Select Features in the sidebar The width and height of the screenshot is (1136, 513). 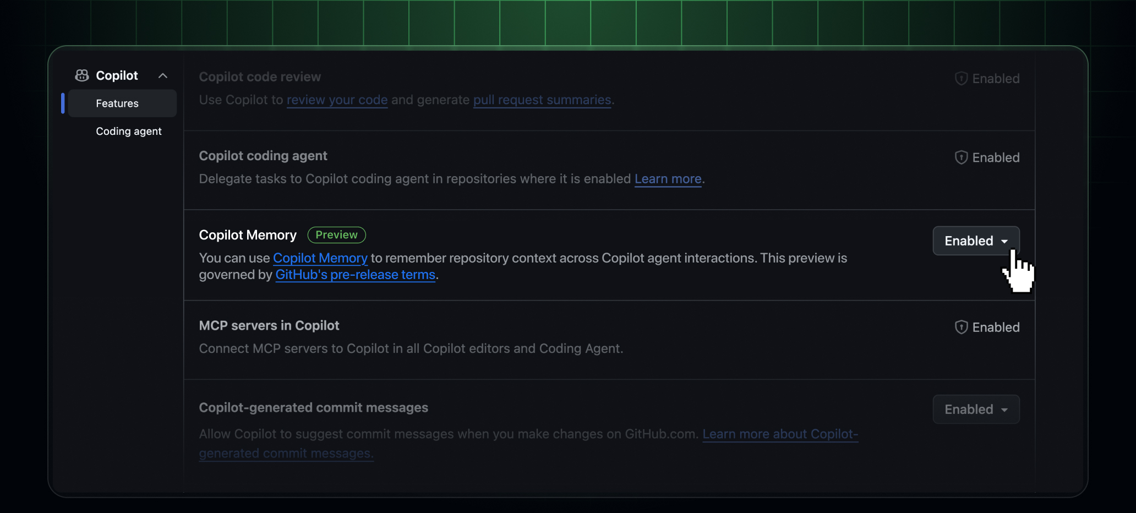click(x=117, y=103)
